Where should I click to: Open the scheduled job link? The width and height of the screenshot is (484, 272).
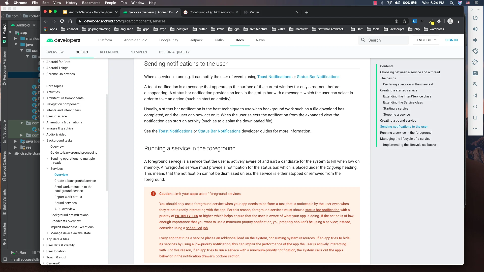pyautogui.click(x=197, y=228)
